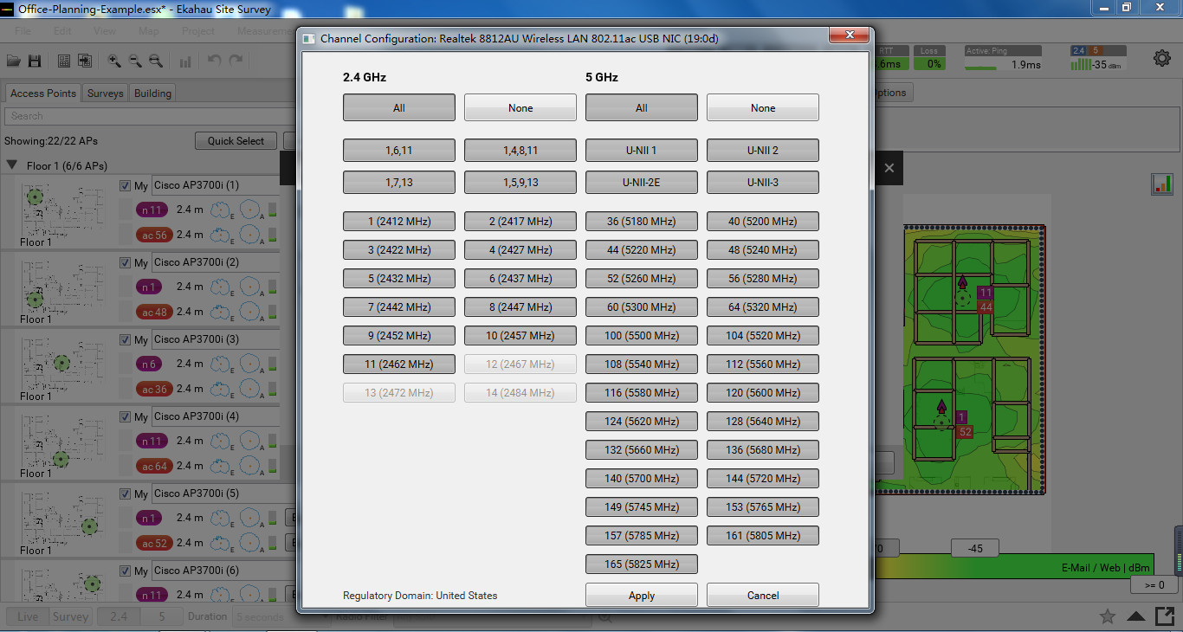
Task: Click the zoom in magnifier icon
Action: click(x=114, y=61)
